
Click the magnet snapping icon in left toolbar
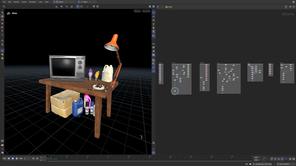coord(2,41)
